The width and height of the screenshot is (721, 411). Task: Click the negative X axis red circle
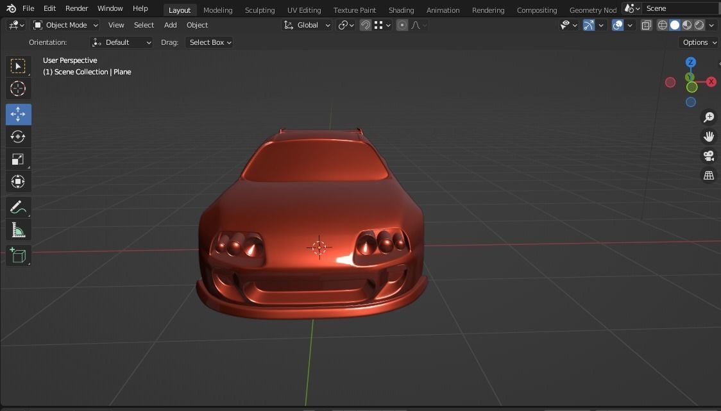pyautogui.click(x=670, y=82)
